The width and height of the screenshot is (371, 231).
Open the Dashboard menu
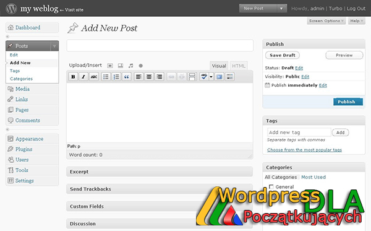[x=32, y=27]
